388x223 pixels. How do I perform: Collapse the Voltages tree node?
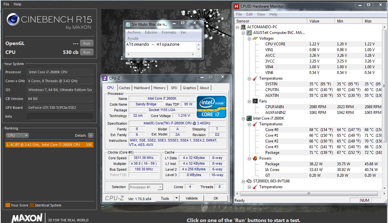click(249, 38)
